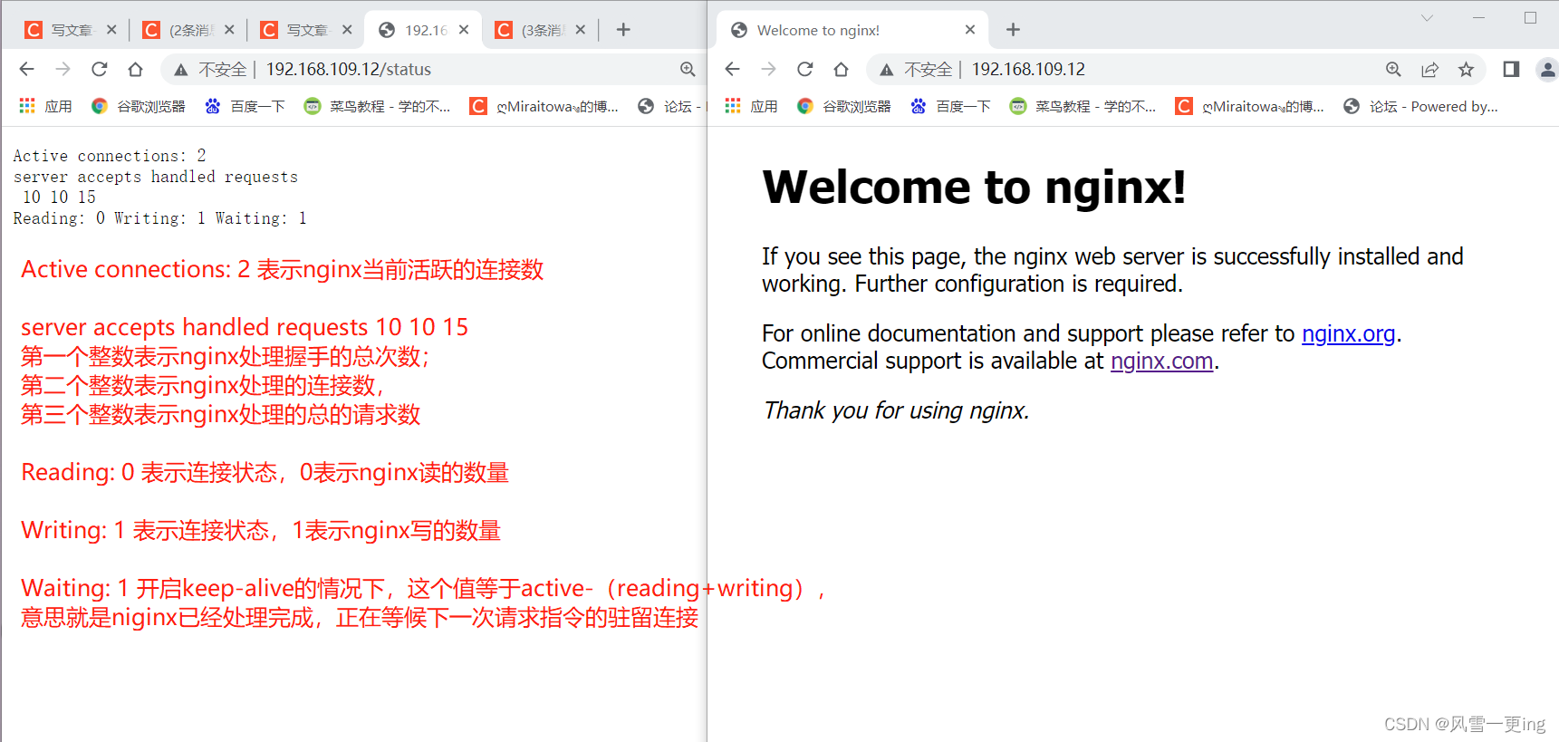Click the 'Active connections: 2' status line
Image resolution: width=1559 pixels, height=742 pixels.
tap(110, 156)
